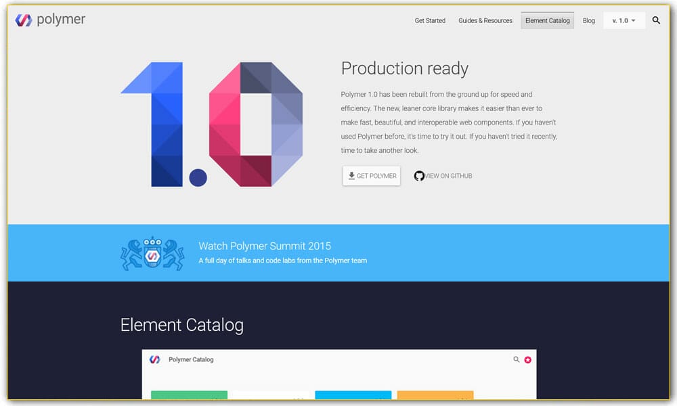Click the download icon on Get Polymer
The width and height of the screenshot is (677, 406).
point(351,176)
